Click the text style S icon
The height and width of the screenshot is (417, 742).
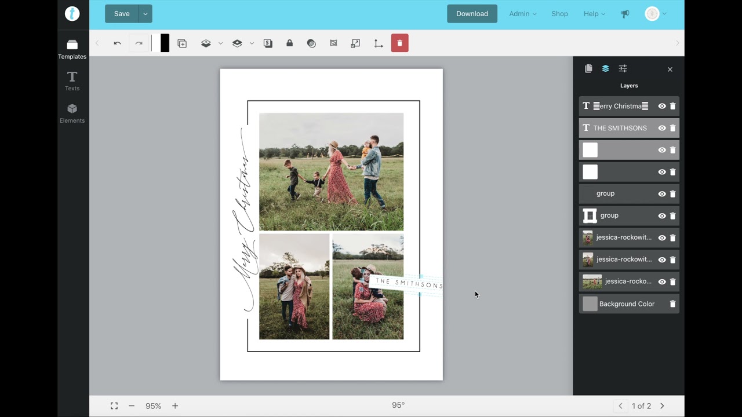click(x=268, y=43)
